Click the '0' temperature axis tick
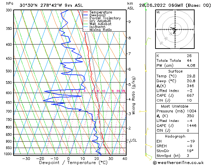214x165 pixels. (x=68, y=159)
